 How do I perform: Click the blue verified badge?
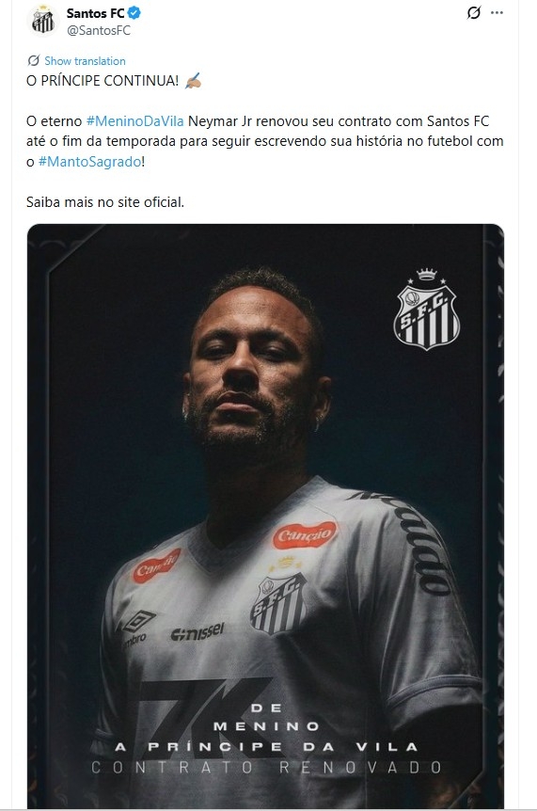point(134,13)
